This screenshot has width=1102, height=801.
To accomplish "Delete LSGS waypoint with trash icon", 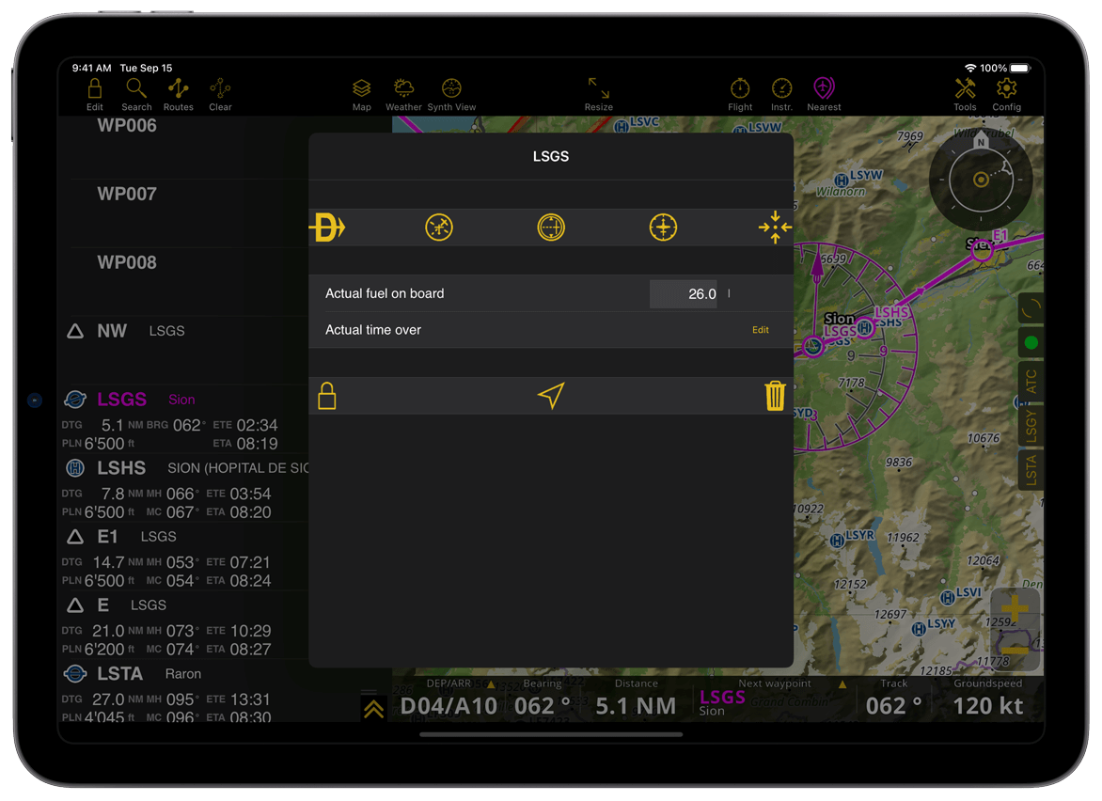I will [775, 396].
